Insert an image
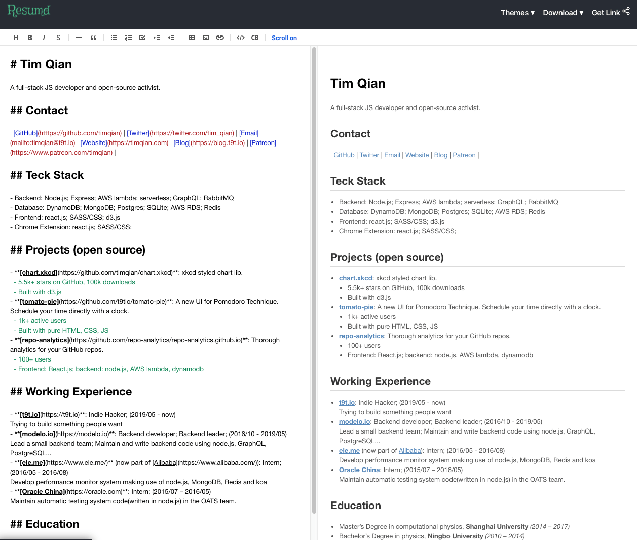Image resolution: width=637 pixels, height=540 pixels. 206,38
